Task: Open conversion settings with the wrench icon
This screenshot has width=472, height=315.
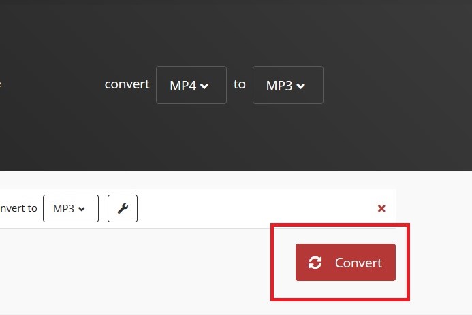Action: (123, 208)
